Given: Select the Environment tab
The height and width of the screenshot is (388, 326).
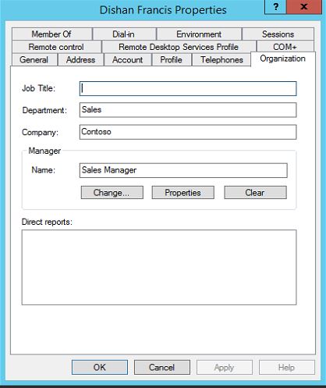Looking at the screenshot, I should coord(199,34).
